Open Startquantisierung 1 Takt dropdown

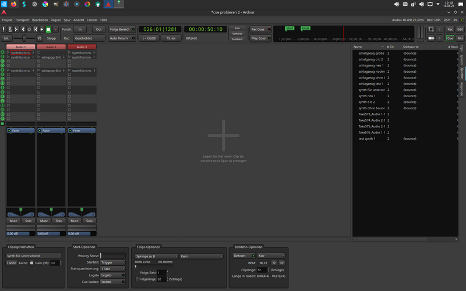pos(112,269)
